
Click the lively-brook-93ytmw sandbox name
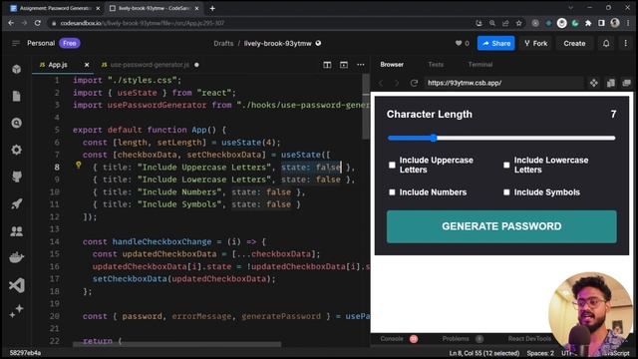point(277,43)
